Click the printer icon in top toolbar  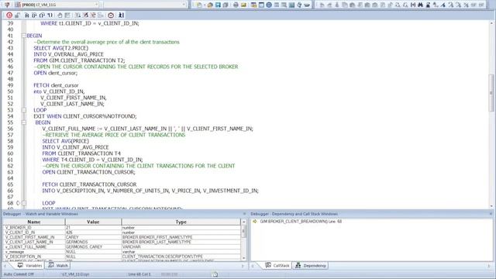coord(236,5)
